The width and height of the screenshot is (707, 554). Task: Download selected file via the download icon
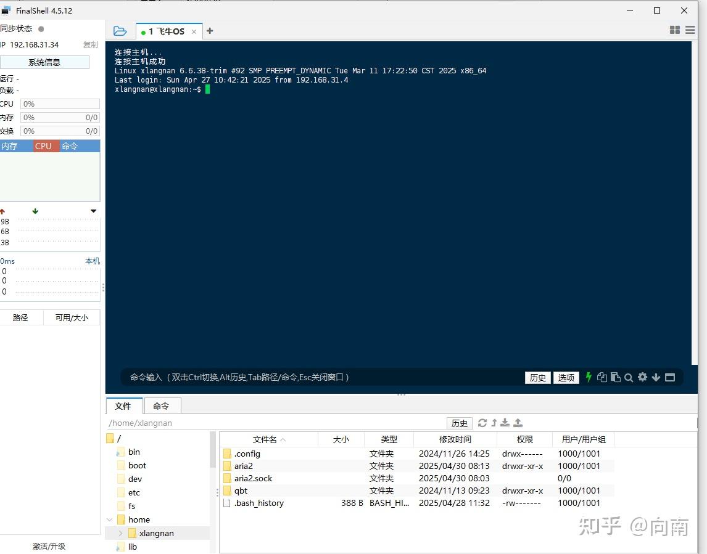tap(505, 423)
